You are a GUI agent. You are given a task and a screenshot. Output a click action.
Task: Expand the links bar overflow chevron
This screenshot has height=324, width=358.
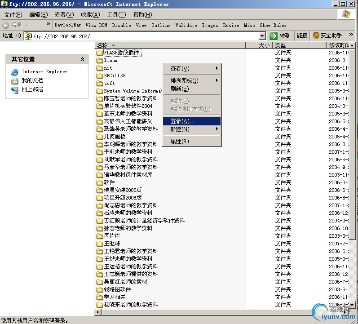tap(351, 35)
